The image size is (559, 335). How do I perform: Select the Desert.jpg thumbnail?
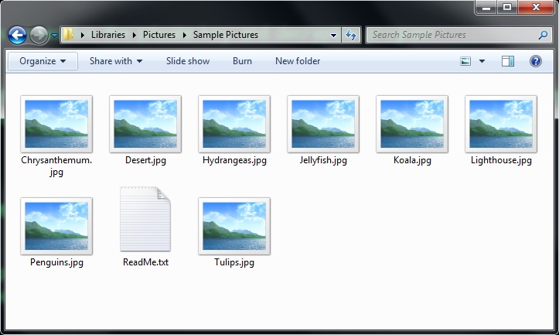[145, 124]
